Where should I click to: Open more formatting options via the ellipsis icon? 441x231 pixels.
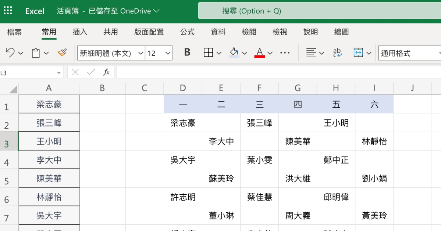[x=285, y=52]
